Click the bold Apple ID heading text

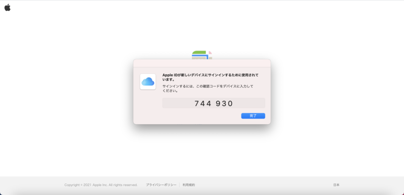click(x=210, y=77)
